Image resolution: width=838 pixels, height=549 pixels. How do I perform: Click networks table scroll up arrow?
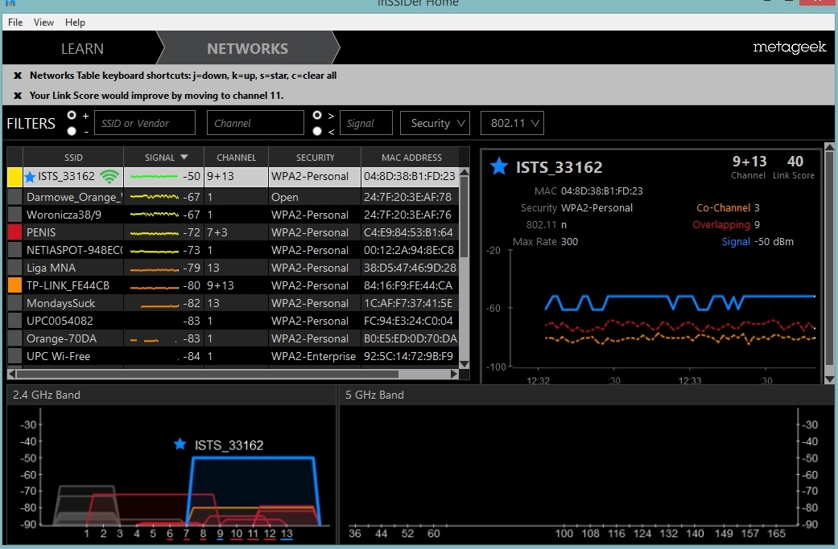(464, 172)
